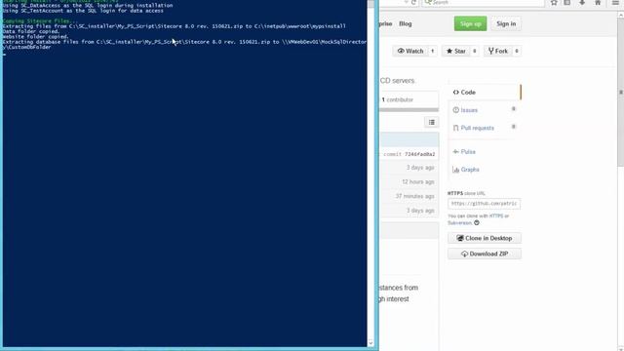The image size is (624, 351).
Task: Open the latest commit hash link
Action: [x=420, y=154]
